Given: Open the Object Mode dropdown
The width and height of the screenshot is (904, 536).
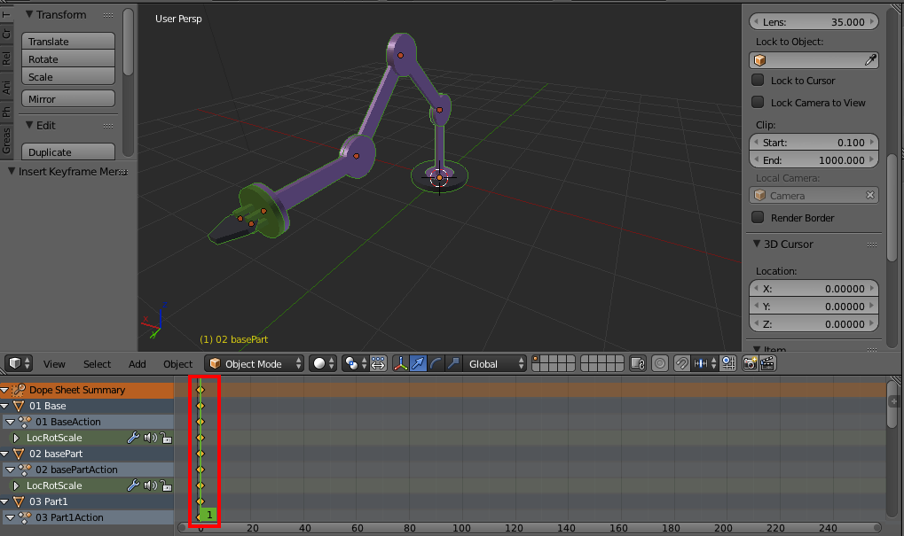Looking at the screenshot, I should pyautogui.click(x=255, y=363).
